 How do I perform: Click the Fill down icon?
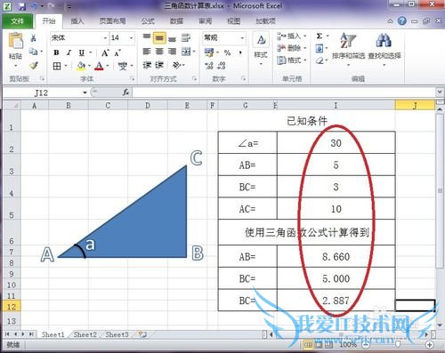(320, 48)
